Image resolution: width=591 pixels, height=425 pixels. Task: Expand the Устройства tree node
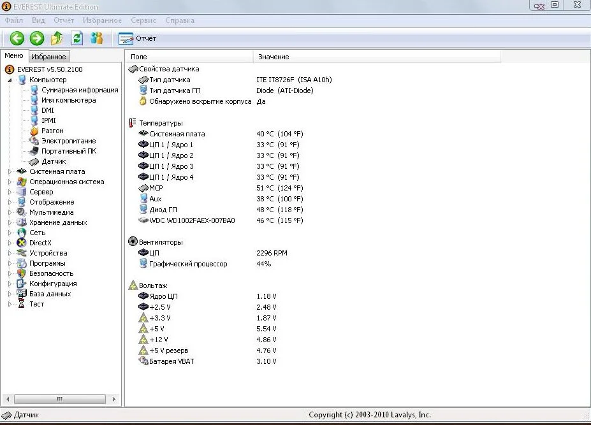10,253
